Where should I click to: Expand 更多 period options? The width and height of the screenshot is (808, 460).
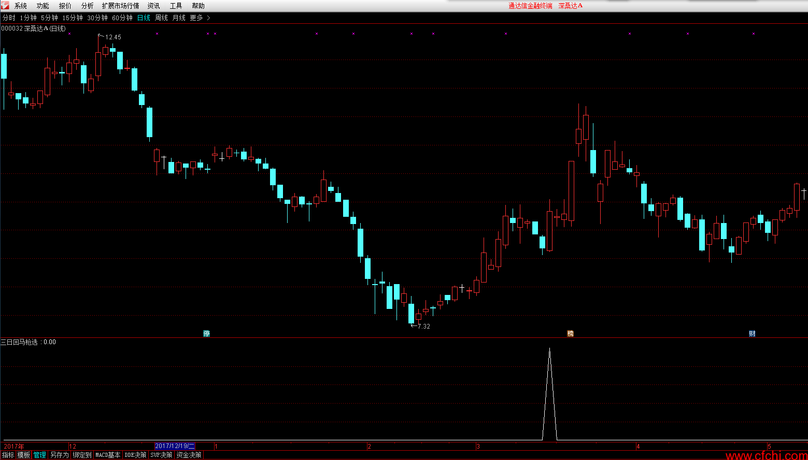(x=196, y=18)
